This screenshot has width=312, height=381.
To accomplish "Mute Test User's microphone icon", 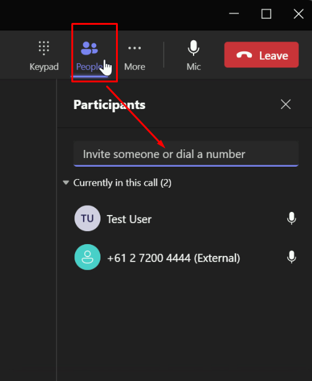I will (292, 218).
